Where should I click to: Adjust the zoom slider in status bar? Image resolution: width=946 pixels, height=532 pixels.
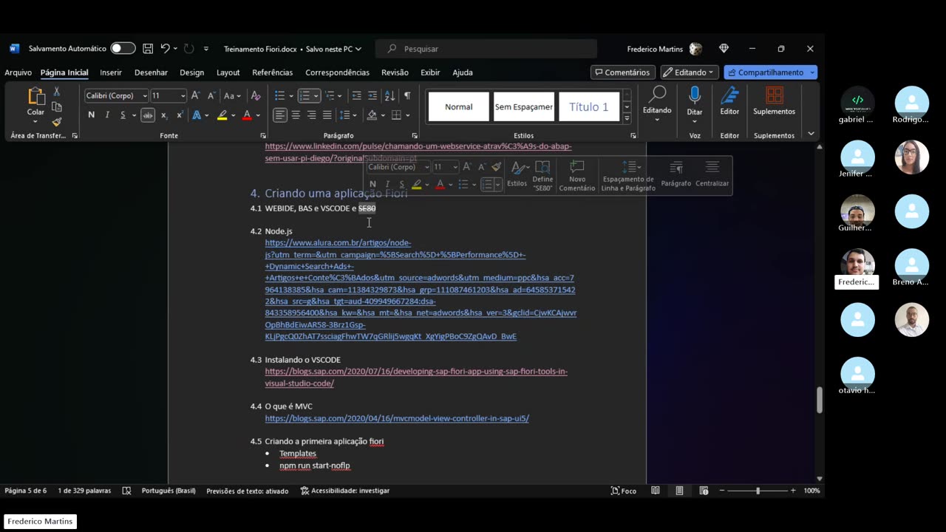tap(757, 491)
